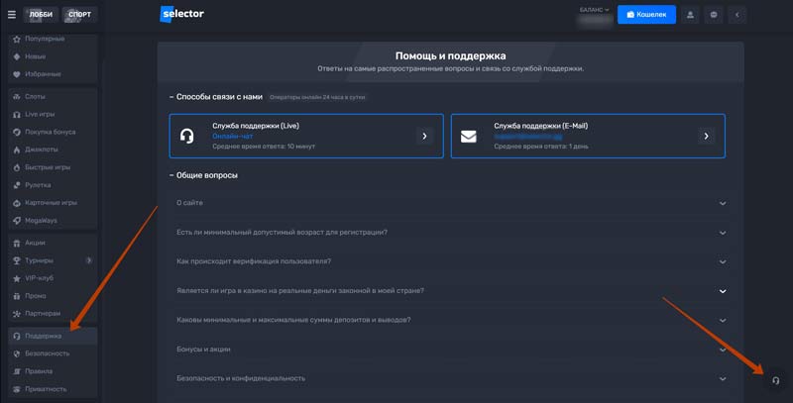Click the globe language icon in header
Screen dimensions: 793x403
(713, 15)
